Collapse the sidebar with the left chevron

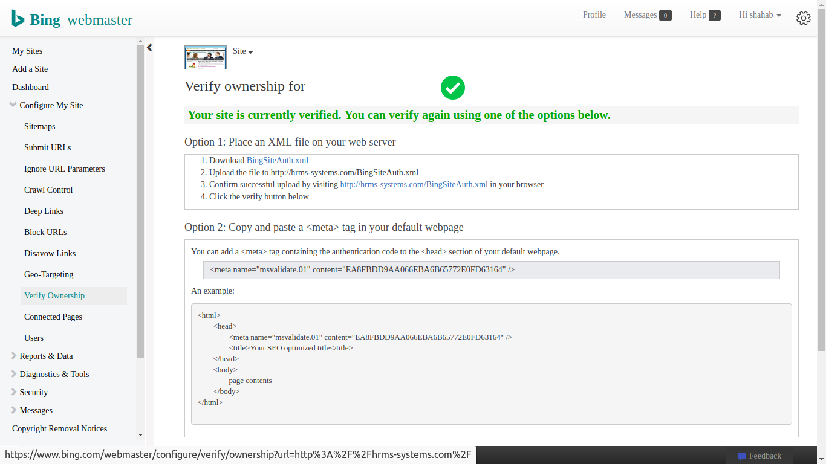pos(149,48)
